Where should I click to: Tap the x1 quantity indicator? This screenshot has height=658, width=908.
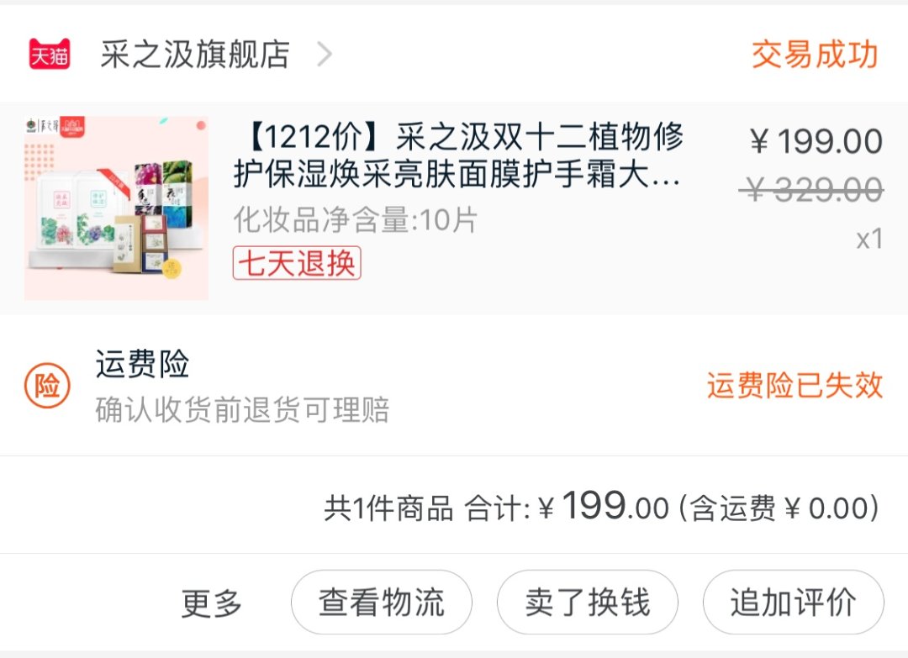pyautogui.click(x=870, y=239)
